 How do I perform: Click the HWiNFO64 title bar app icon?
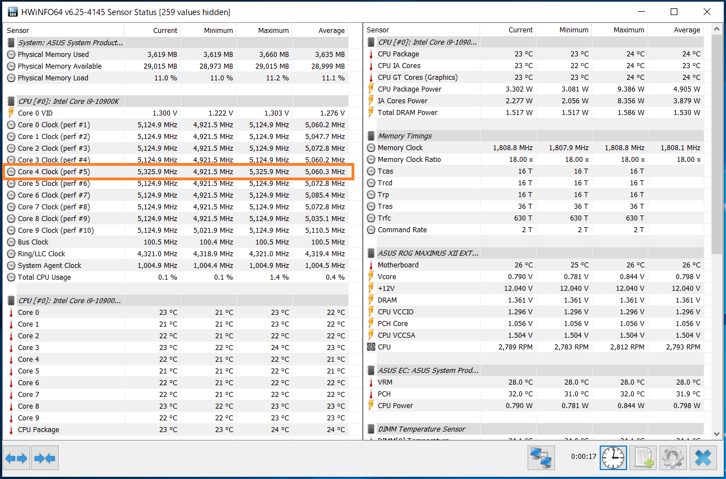[12, 12]
